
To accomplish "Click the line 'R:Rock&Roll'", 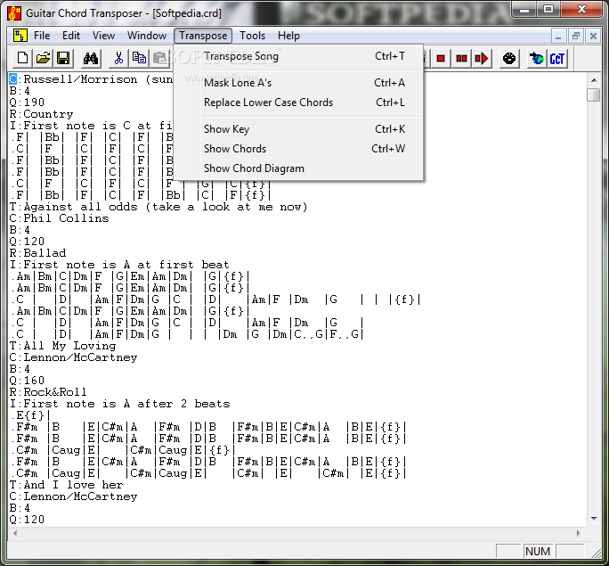I will [48, 392].
